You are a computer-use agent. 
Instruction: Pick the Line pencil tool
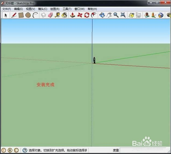(x=14, y=15)
